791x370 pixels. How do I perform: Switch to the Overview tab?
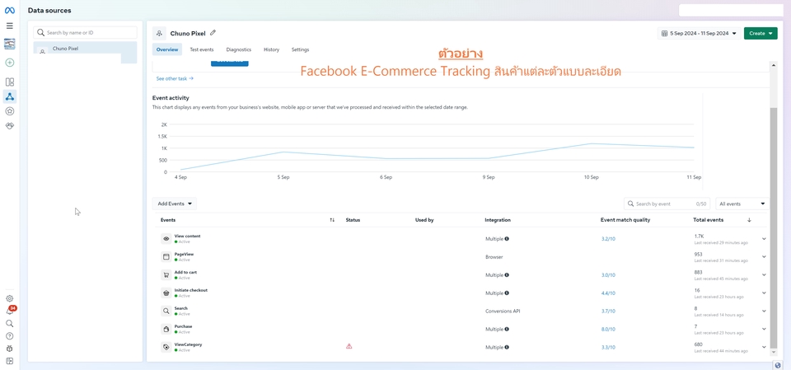pyautogui.click(x=167, y=49)
